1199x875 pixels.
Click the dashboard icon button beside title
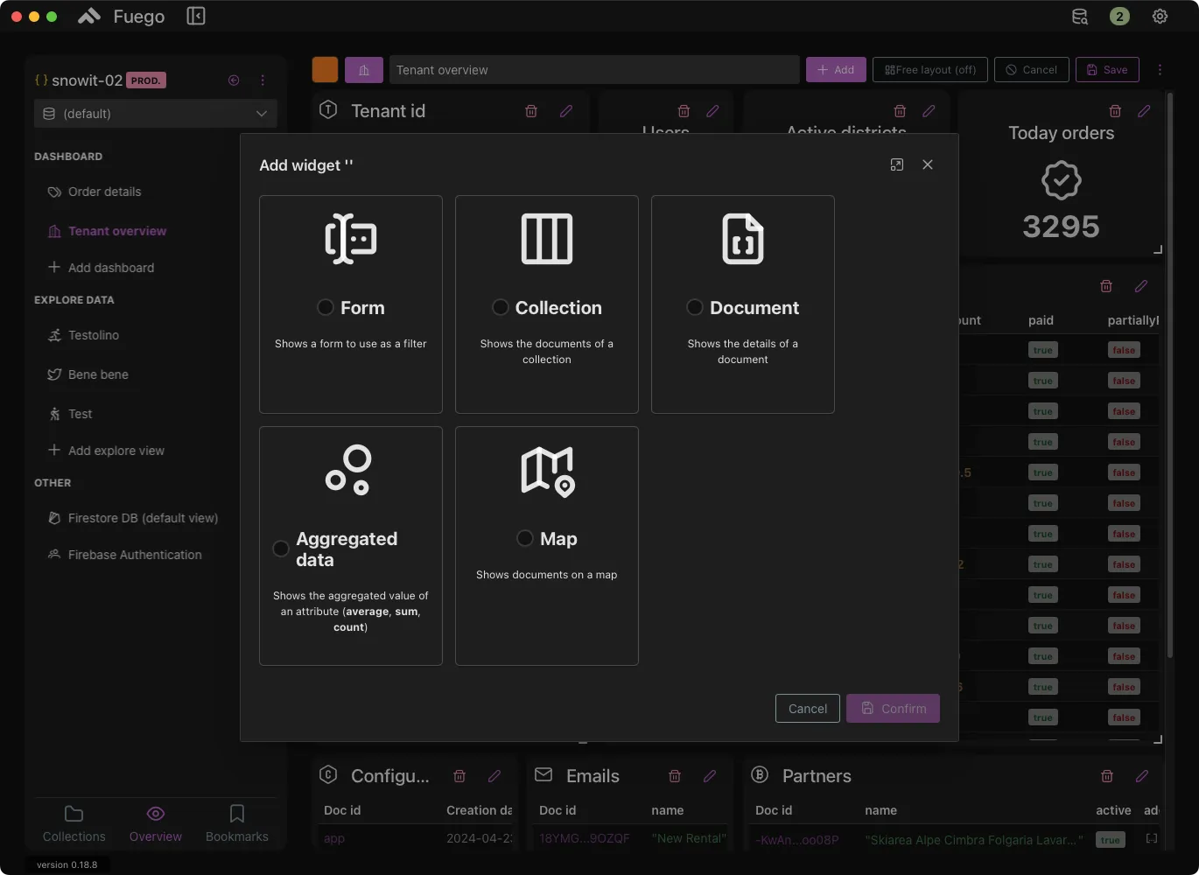point(364,70)
